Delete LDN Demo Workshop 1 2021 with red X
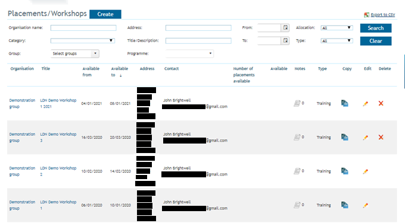The height and width of the screenshot is (223, 405). click(x=381, y=103)
